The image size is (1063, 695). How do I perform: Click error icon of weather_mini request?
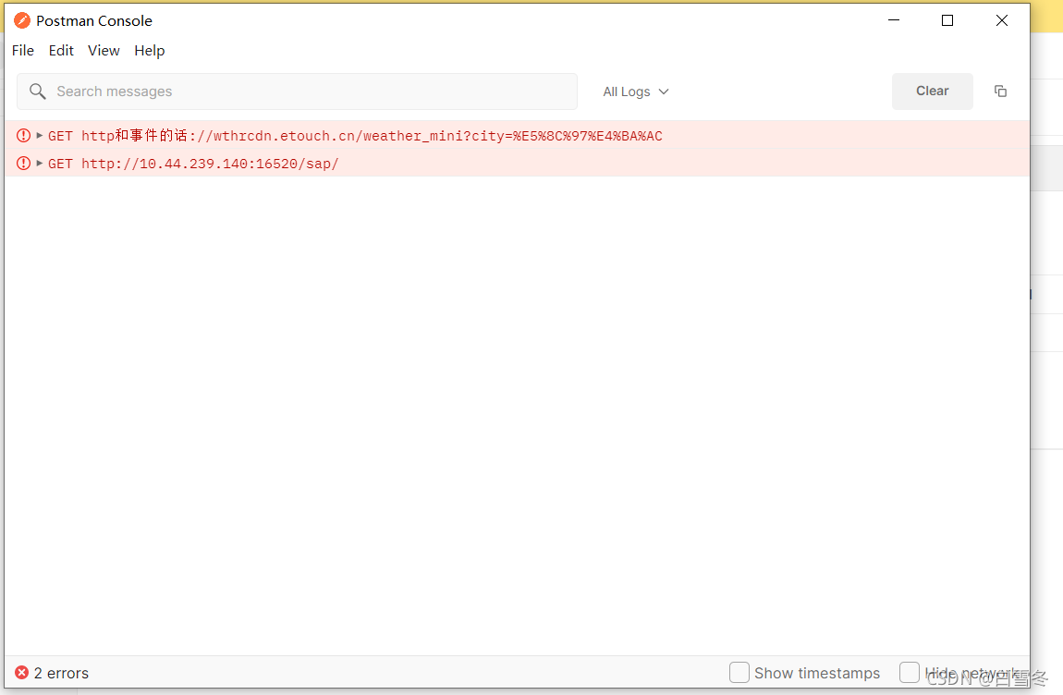pyautogui.click(x=24, y=136)
